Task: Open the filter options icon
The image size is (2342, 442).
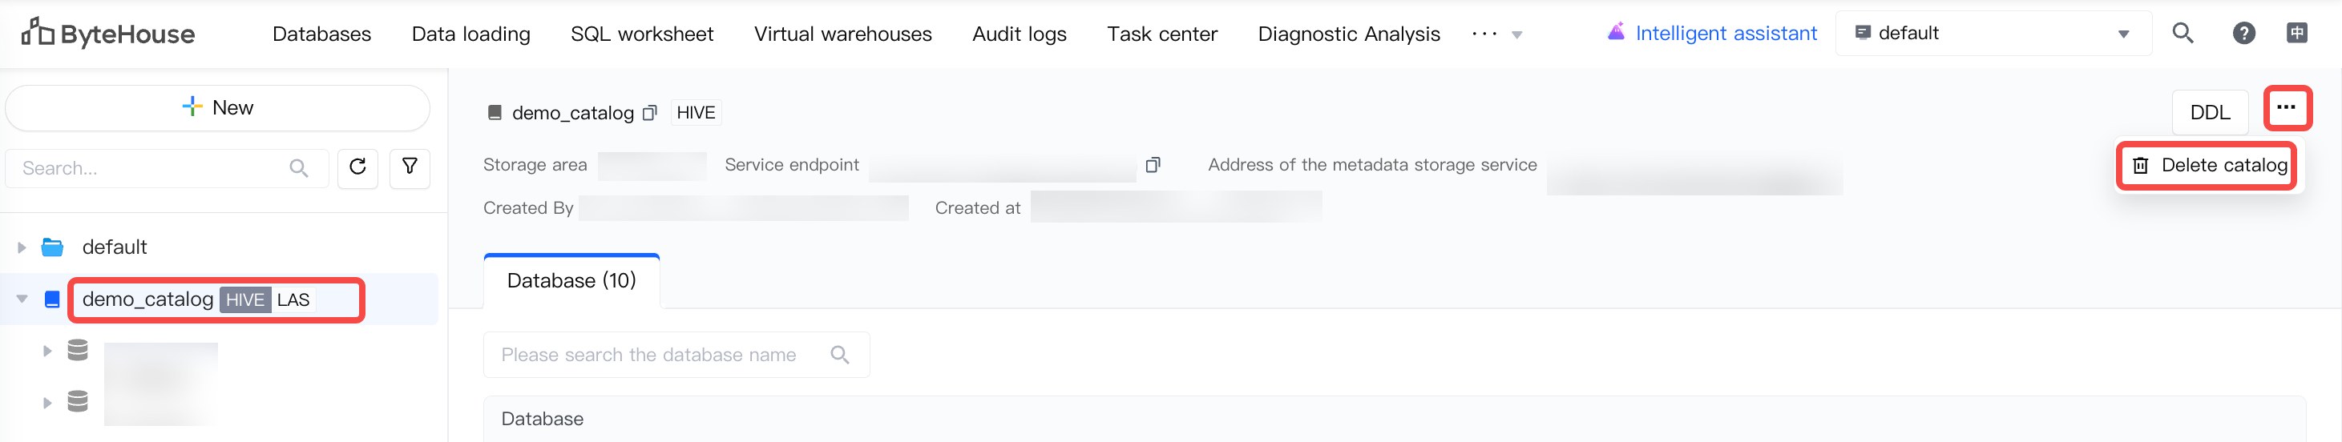Action: coord(410,168)
